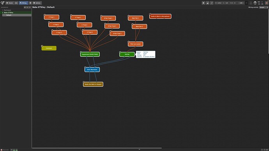Switch to the Panels view tab

pos(10,3)
